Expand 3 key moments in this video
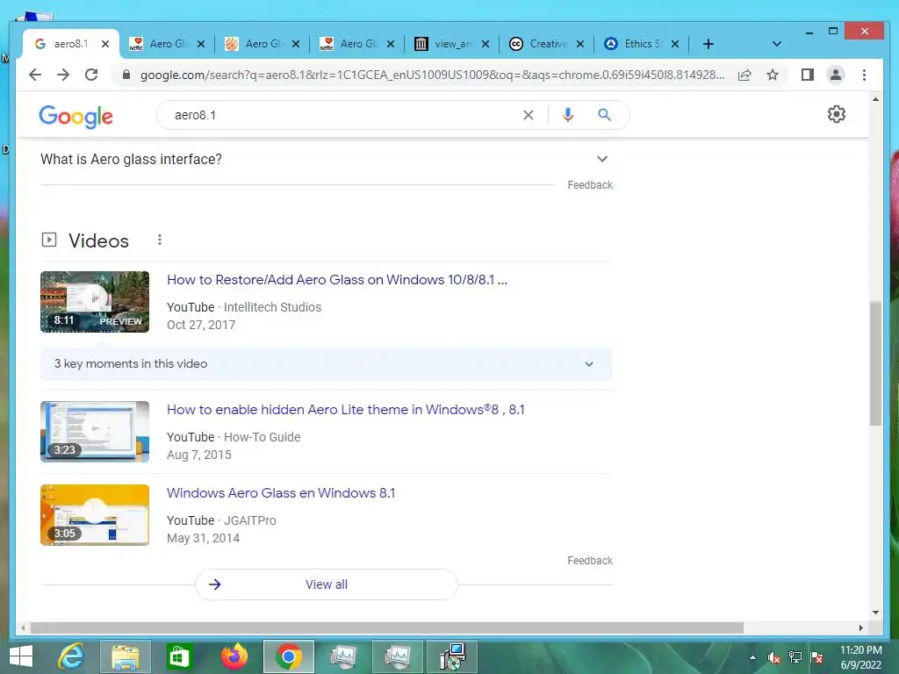This screenshot has height=674, width=899. coord(327,364)
